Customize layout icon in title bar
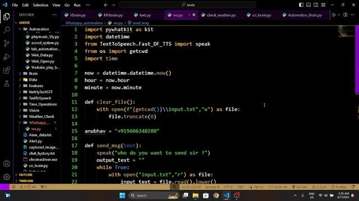The image size is (359, 201). click(323, 5)
